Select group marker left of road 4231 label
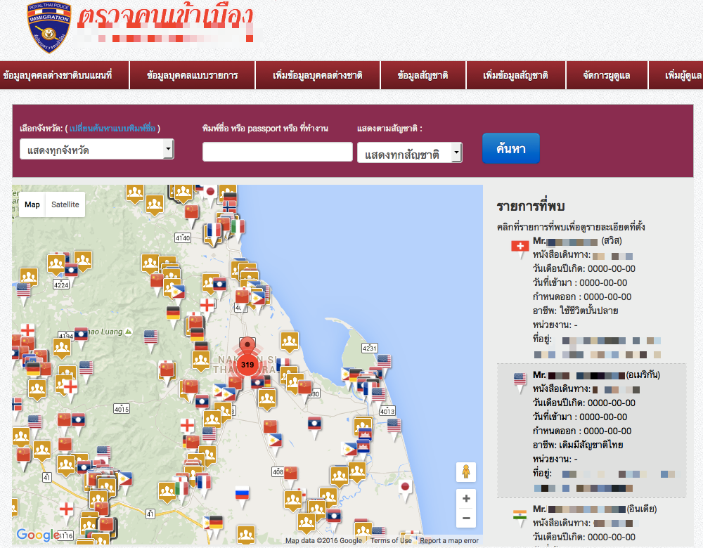 coord(290,343)
